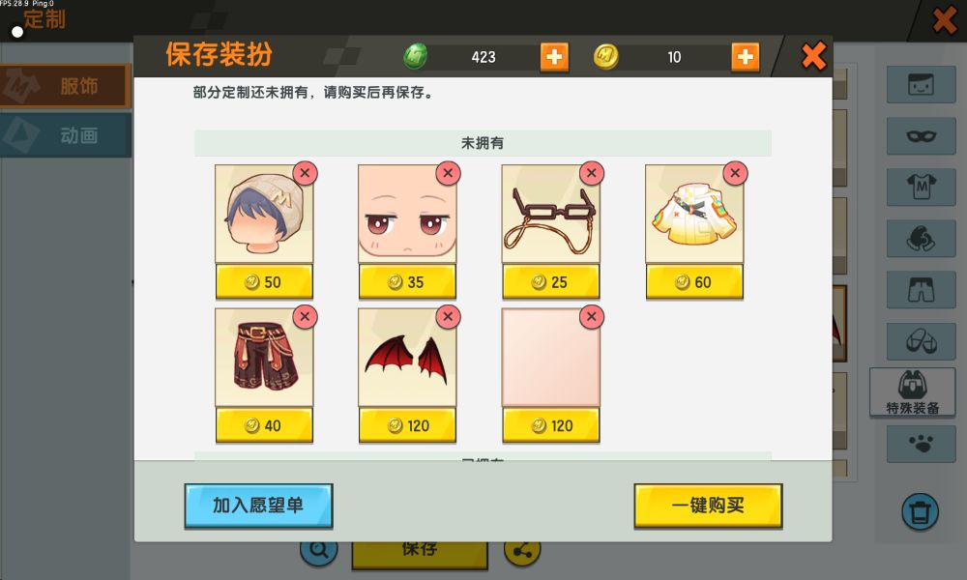The image size is (967, 580).
Task: Buy the white jacket for 60 coins
Action: coord(694,282)
